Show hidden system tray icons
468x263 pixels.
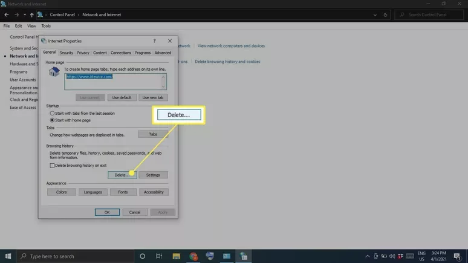(x=368, y=256)
